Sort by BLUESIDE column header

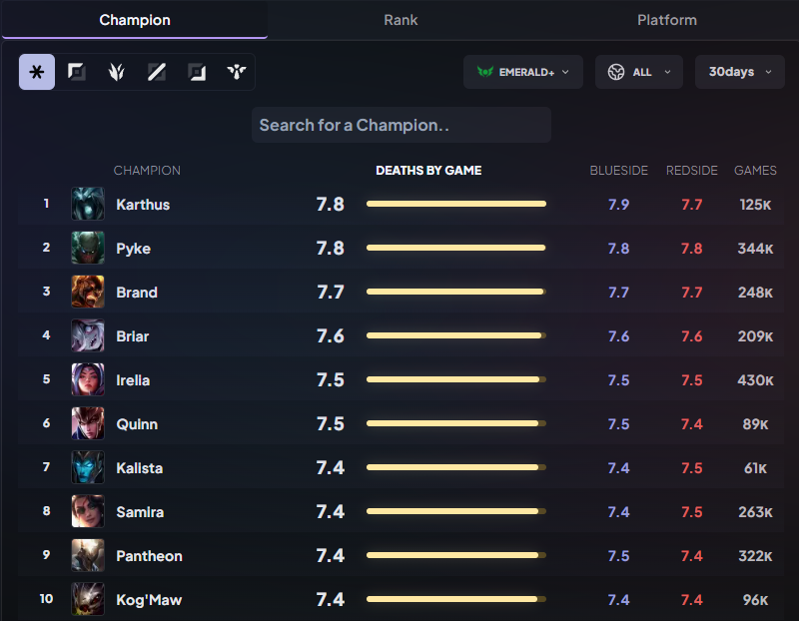(x=618, y=170)
